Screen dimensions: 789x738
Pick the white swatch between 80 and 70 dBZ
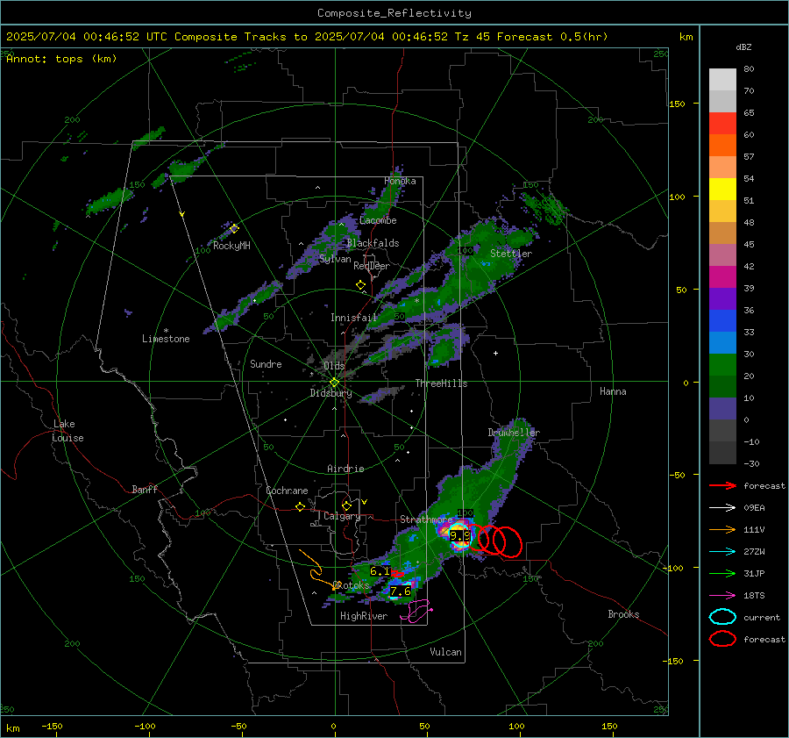pos(722,80)
